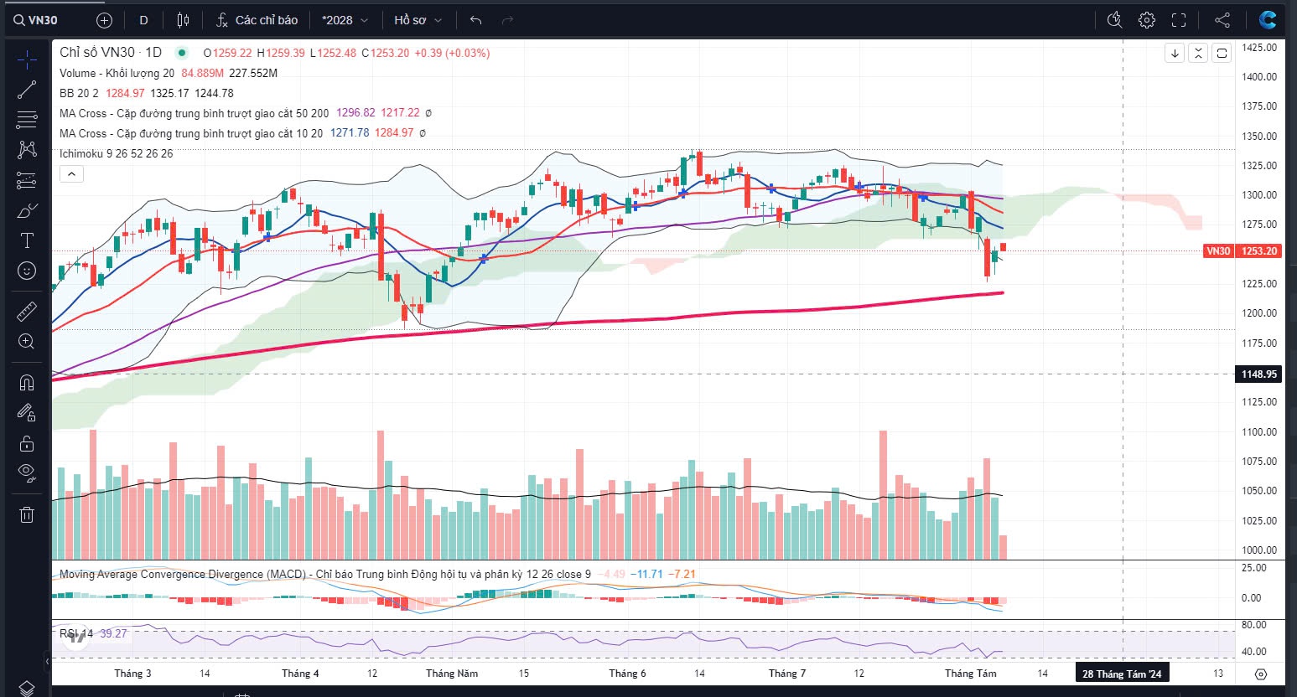The width and height of the screenshot is (1297, 697).
Task: Click the down arrow pane button
Action: coord(1175,53)
